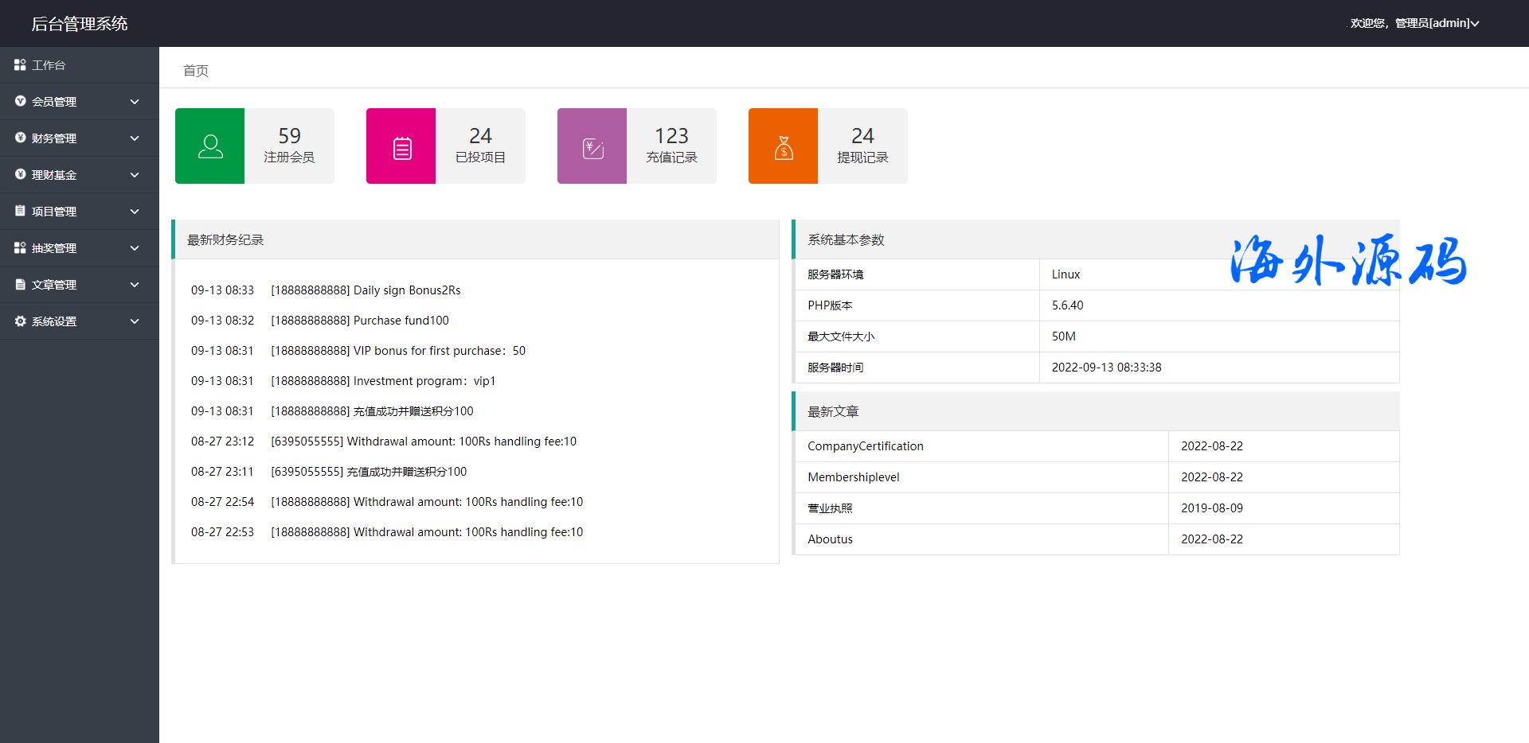The width and height of the screenshot is (1529, 743).
Task: Open the Aboutus article entry
Action: tap(830, 539)
